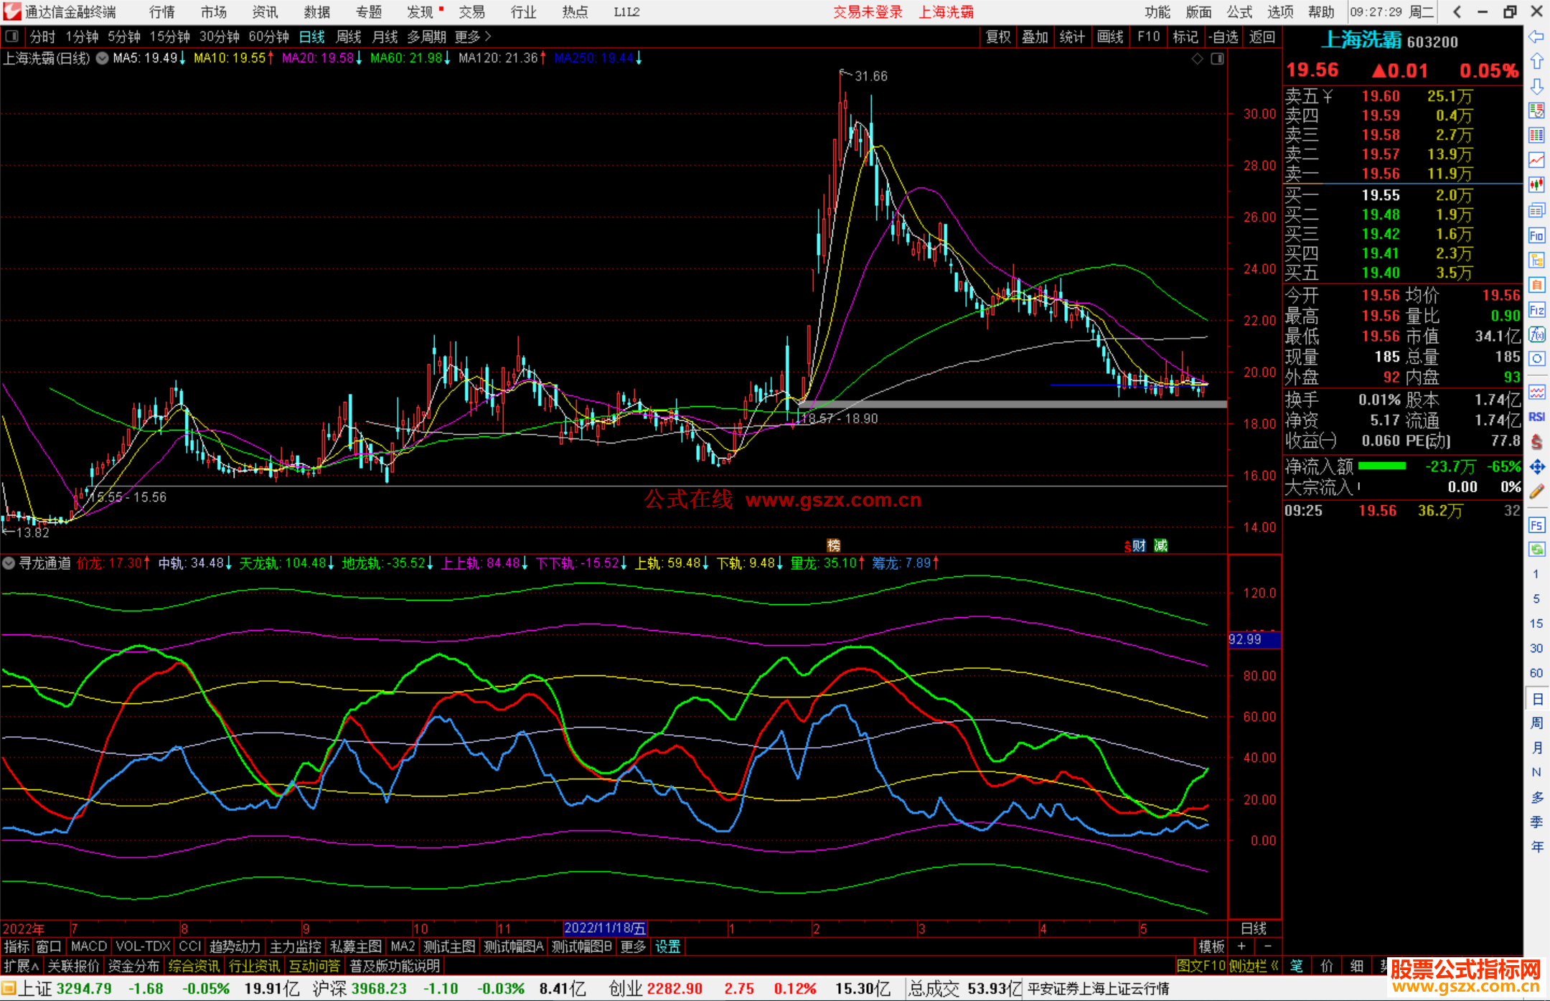Click the f(x) formula icon in sidebar

(x=1536, y=334)
